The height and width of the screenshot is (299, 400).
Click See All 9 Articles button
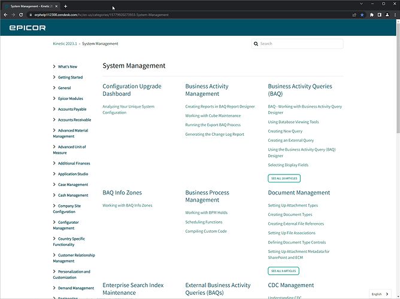pos(283,271)
